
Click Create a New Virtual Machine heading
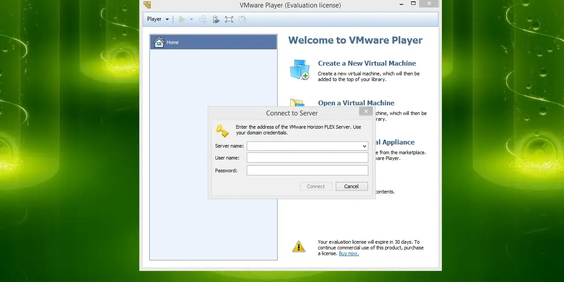(x=367, y=63)
